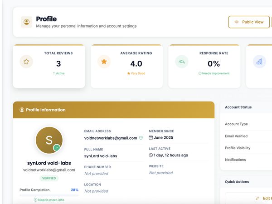
Task: Click the S avatar thumbnail
Action: pyautogui.click(x=49, y=140)
